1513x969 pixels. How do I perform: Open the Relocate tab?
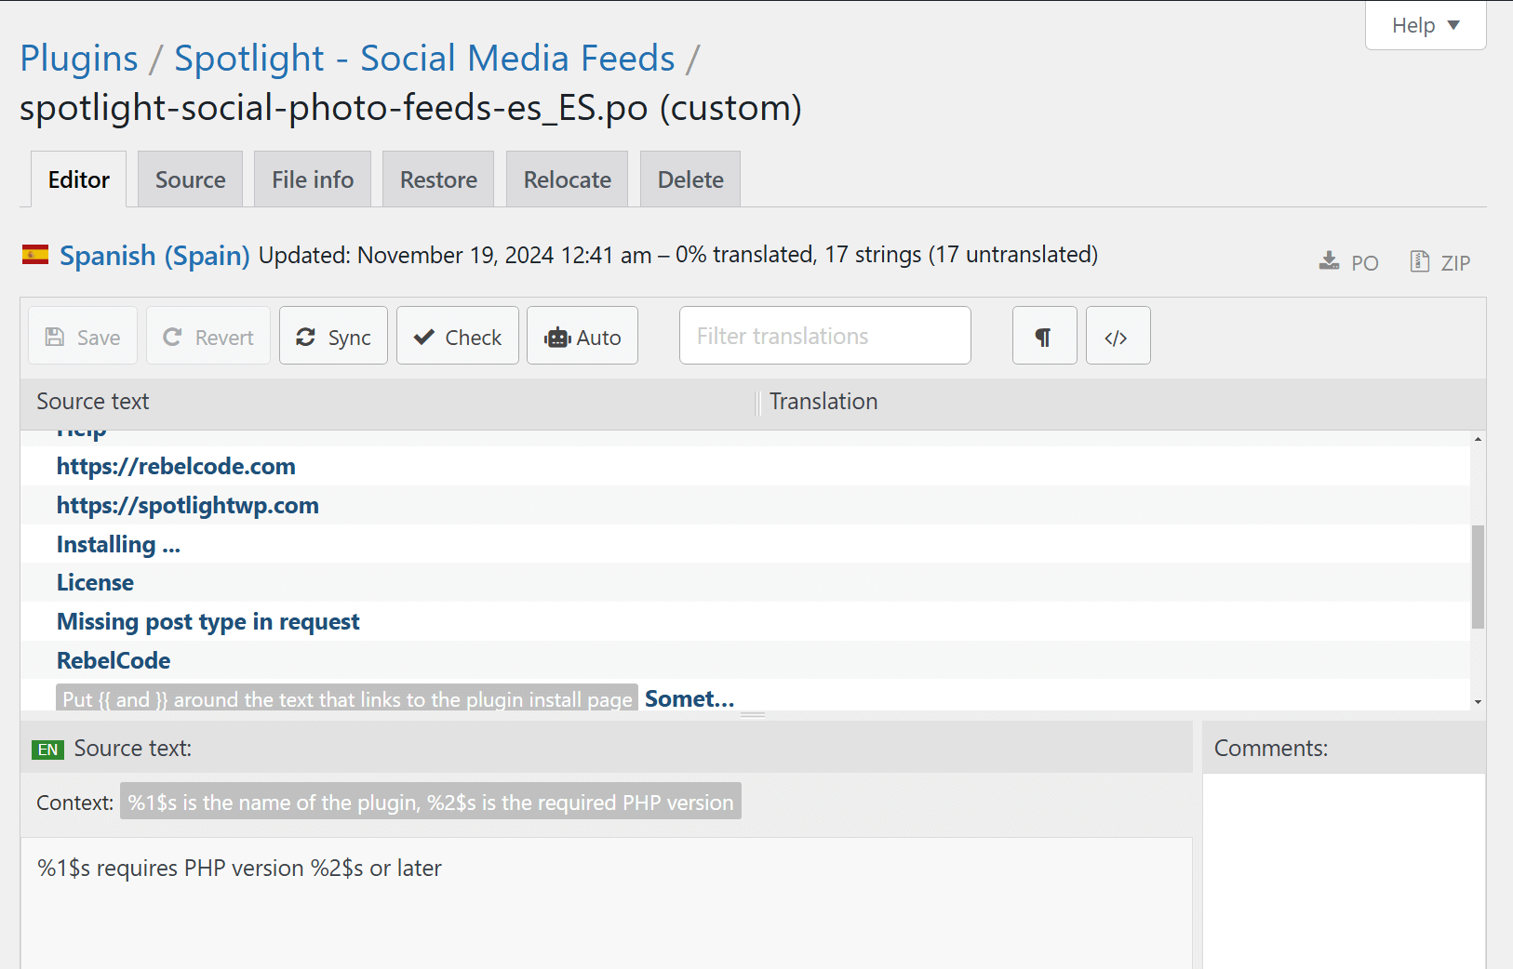(x=568, y=179)
